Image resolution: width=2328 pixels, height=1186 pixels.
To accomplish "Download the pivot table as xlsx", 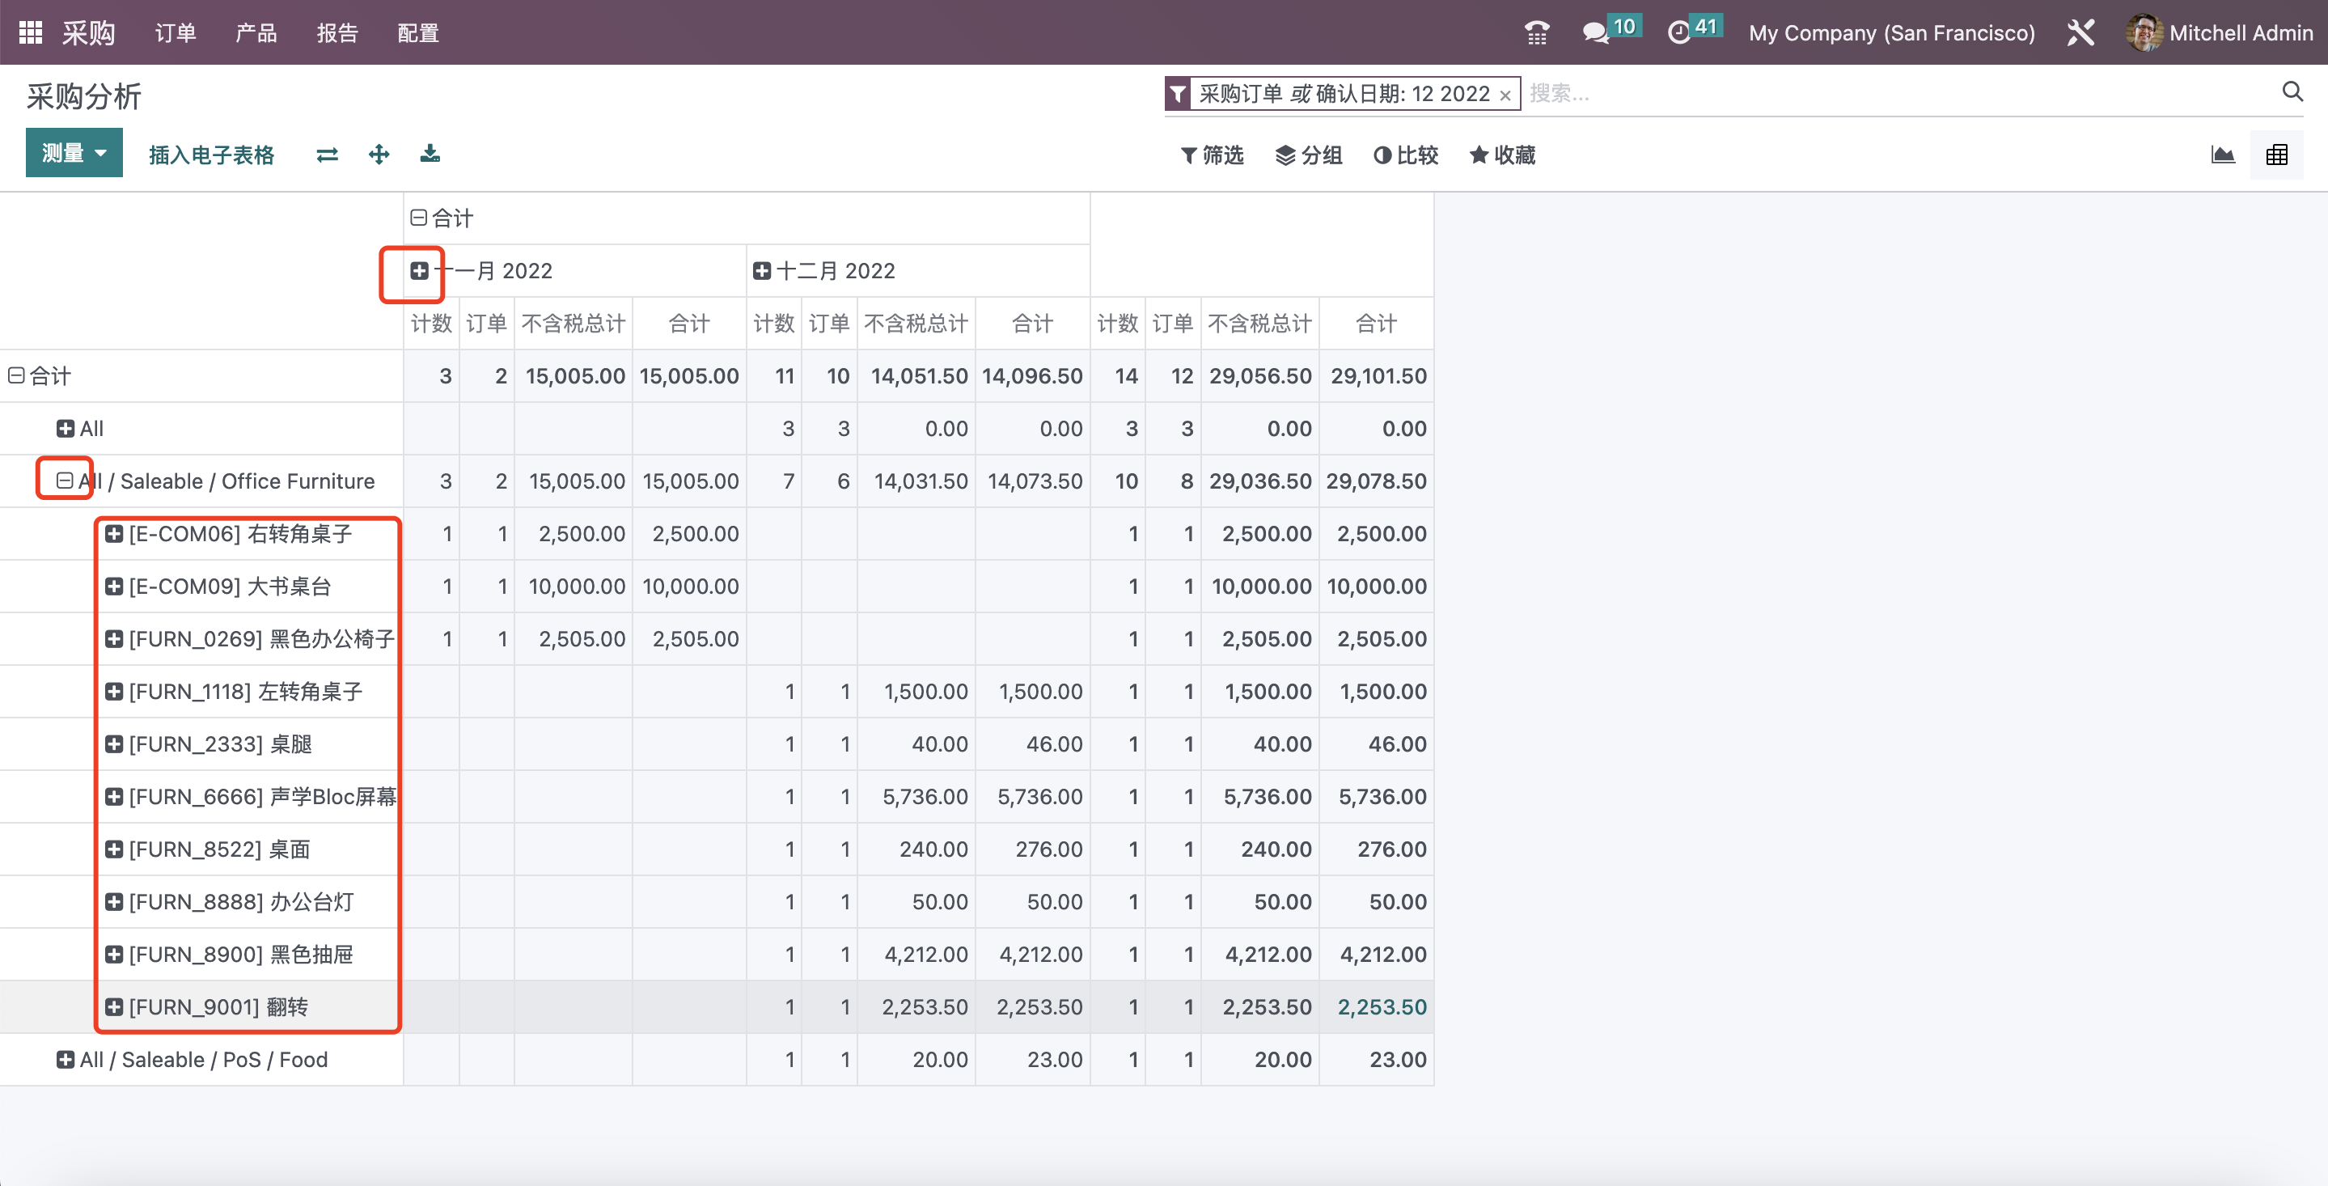I will coord(430,155).
